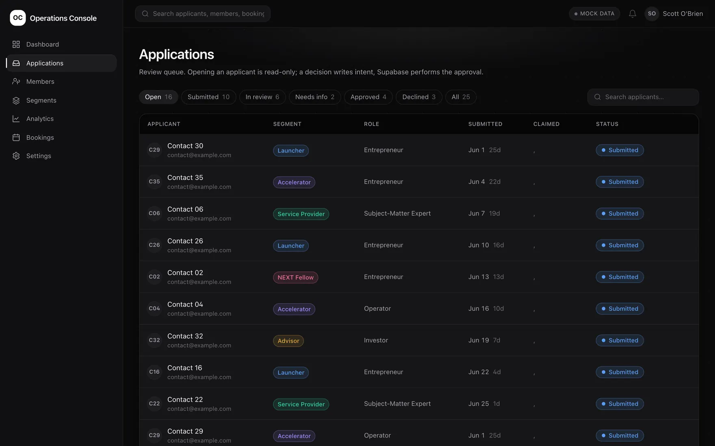The width and height of the screenshot is (715, 446).
Task: Click the STATUS column header
Action: pyautogui.click(x=607, y=124)
